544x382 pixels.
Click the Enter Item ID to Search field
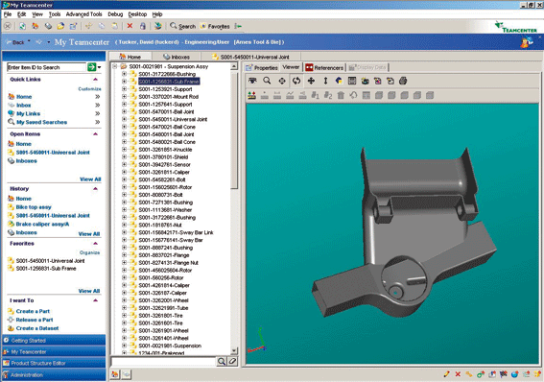click(46, 67)
